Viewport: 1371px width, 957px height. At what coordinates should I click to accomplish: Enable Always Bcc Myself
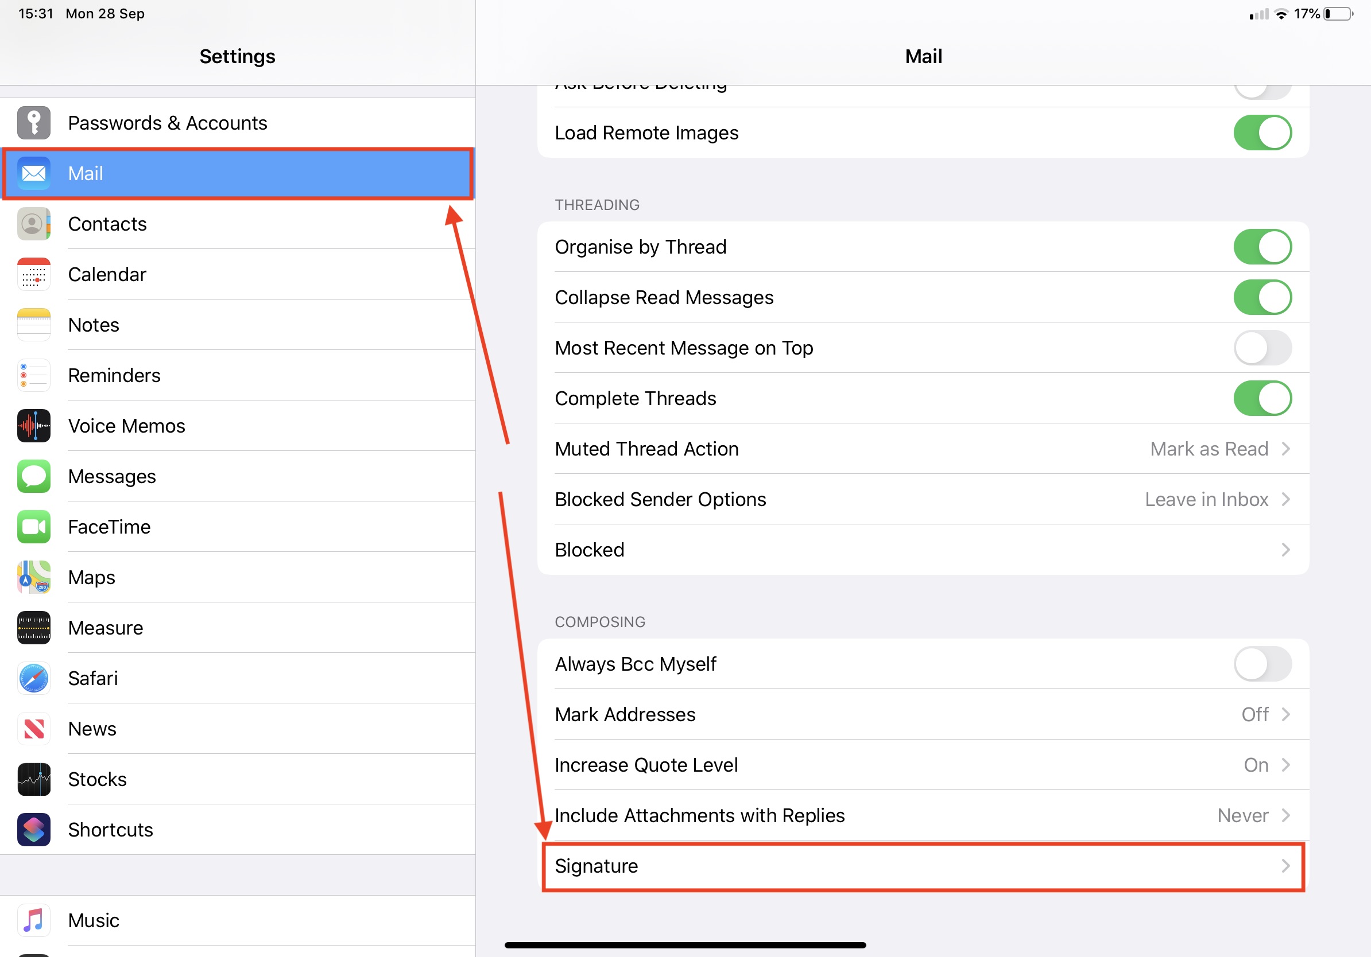[x=1262, y=664]
